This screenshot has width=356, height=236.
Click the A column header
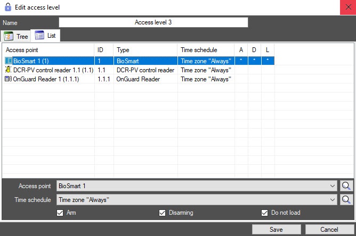coord(241,50)
